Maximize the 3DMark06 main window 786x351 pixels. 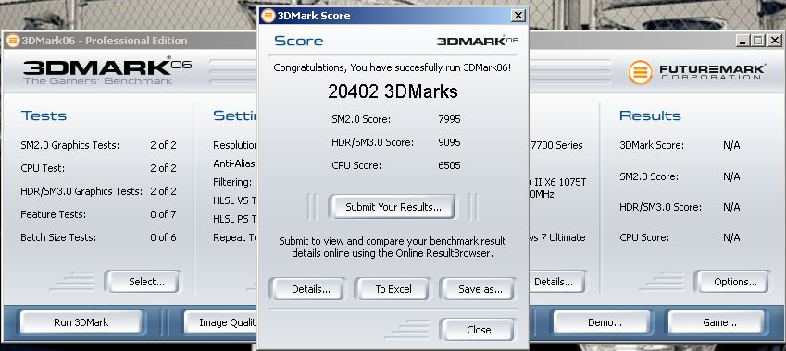tap(757, 41)
